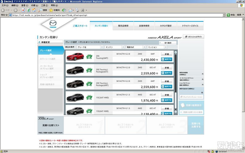Image resolution: width=245 pixels, height=153 pixels.
Task: Open the 工具(T) menu
Action: 44,5
